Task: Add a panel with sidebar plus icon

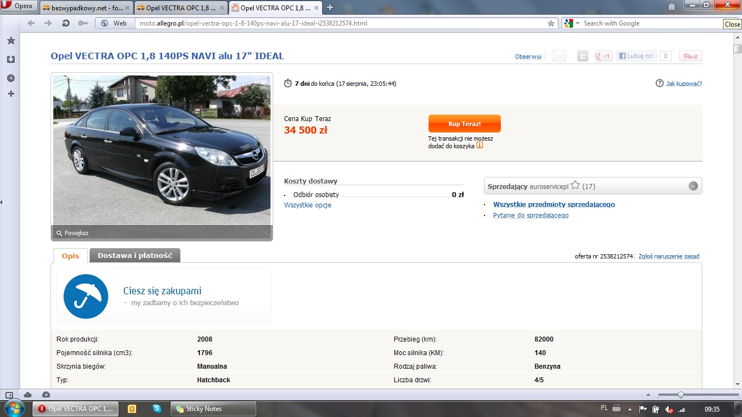Action: (11, 94)
